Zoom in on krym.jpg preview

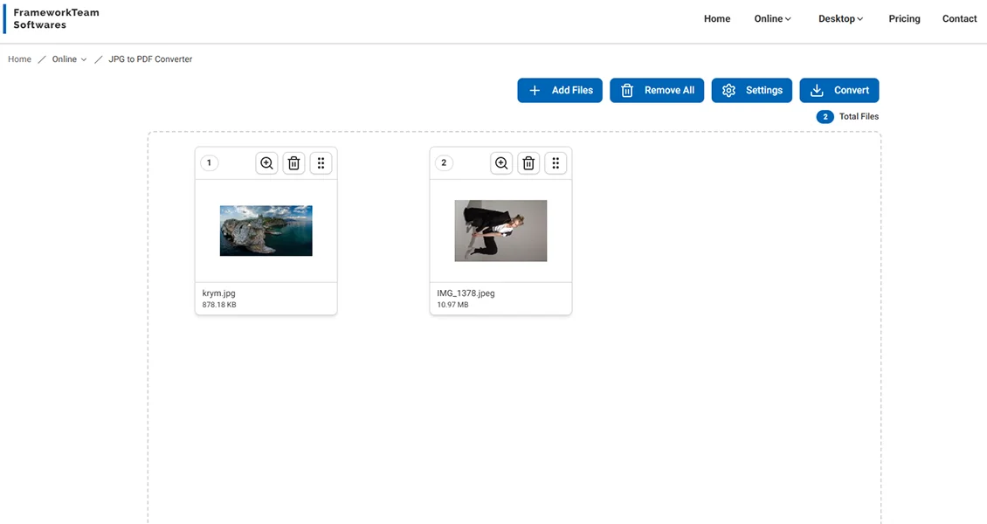click(x=267, y=163)
